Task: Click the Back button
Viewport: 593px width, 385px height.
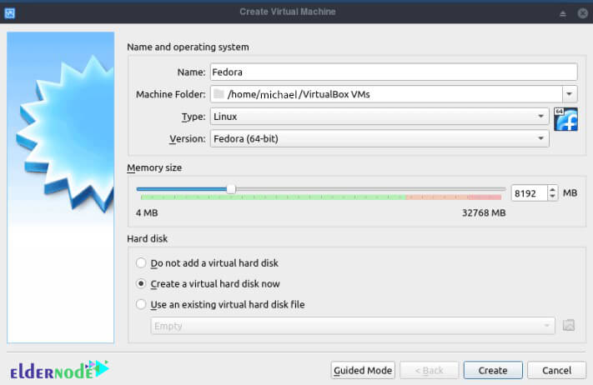Action: pyautogui.click(x=429, y=370)
